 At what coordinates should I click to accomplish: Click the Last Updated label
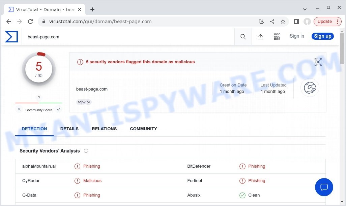273,85
